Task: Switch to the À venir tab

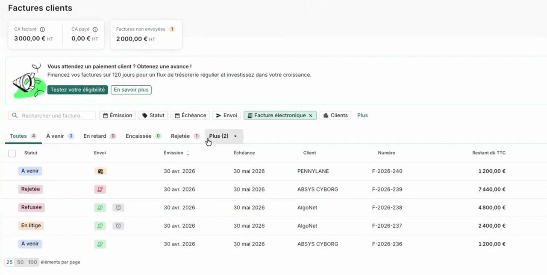Action: (x=60, y=136)
